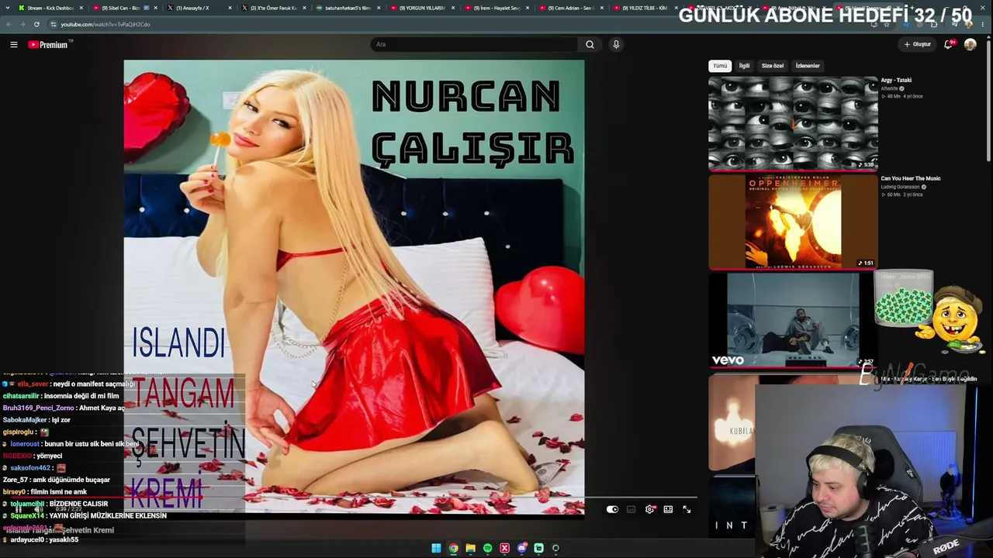
Task: Open the notifications bell
Action: click(x=948, y=44)
